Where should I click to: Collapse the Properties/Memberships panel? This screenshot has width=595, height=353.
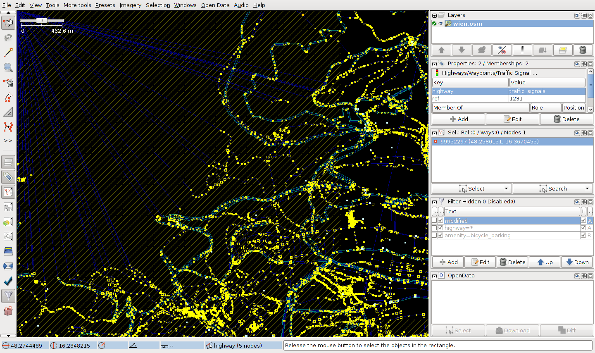pos(434,64)
